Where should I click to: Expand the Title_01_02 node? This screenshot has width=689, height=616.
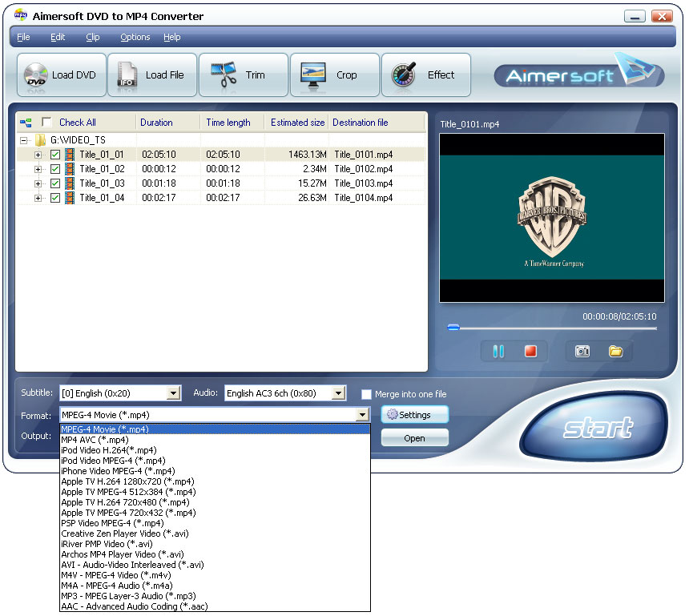click(38, 170)
